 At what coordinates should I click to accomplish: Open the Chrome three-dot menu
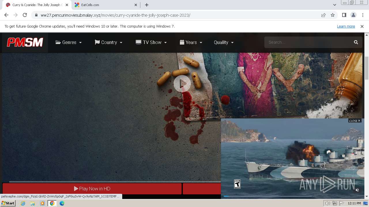(x=363, y=15)
